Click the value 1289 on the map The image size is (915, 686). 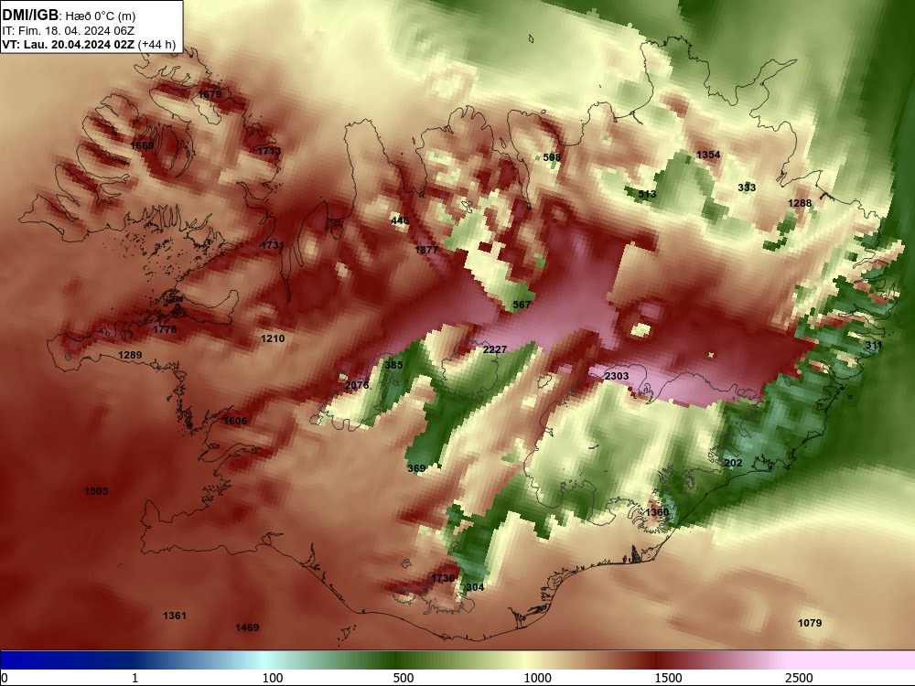(130, 355)
